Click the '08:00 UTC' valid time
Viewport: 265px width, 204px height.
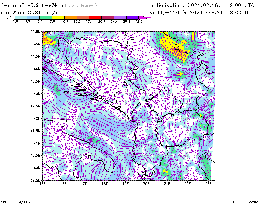(x=240, y=12)
